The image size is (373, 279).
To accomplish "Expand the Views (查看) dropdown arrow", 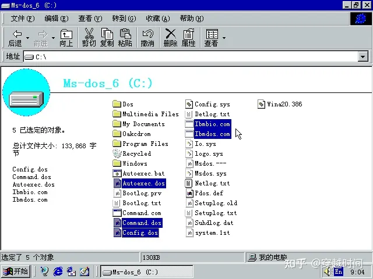I will tap(224, 38).
